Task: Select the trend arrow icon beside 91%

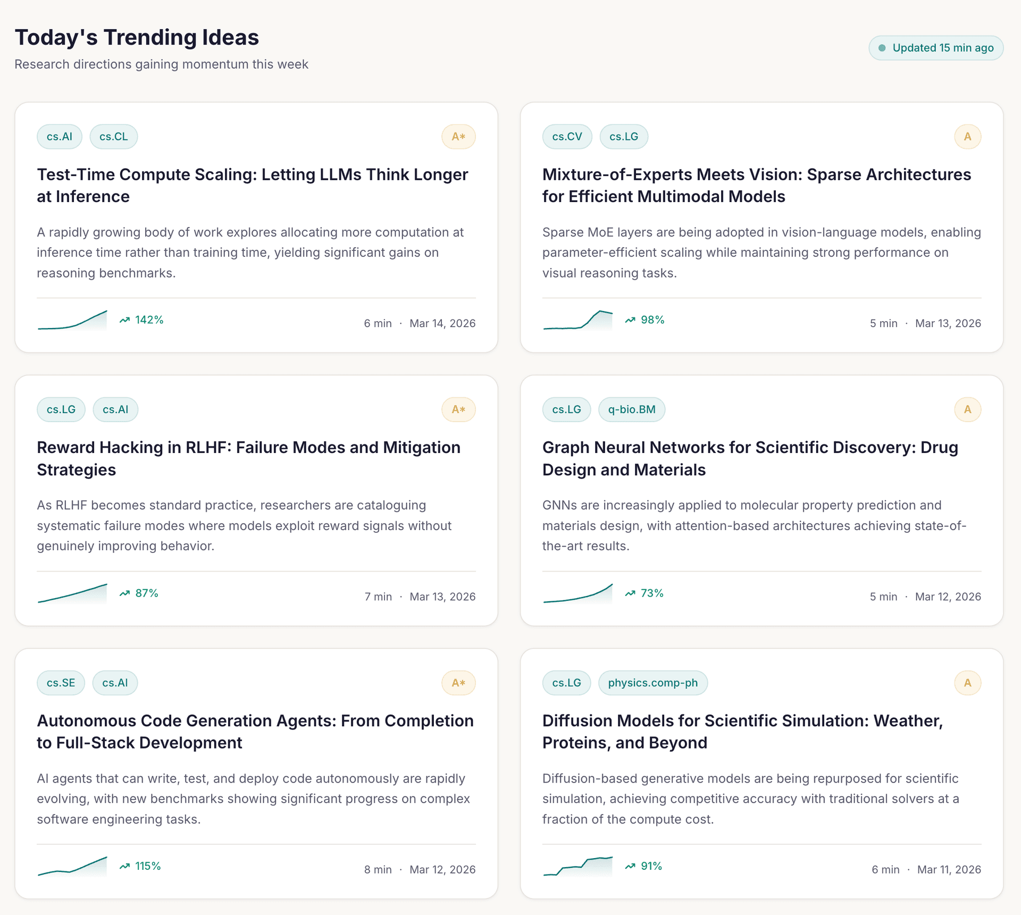Action: [630, 866]
